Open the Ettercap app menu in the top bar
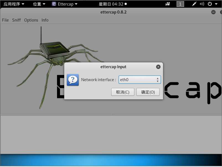This screenshot has height=167, width=222. [x=65, y=4]
